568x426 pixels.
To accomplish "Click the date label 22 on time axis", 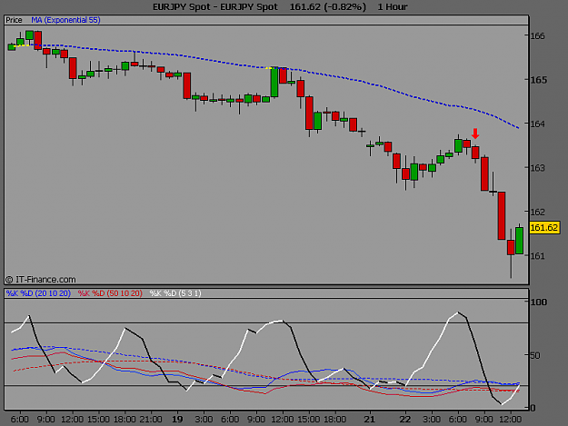I will point(405,420).
